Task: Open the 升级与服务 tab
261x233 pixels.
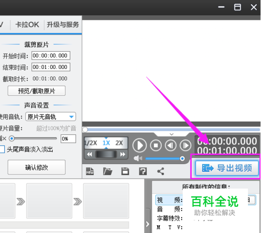Action: [63, 25]
